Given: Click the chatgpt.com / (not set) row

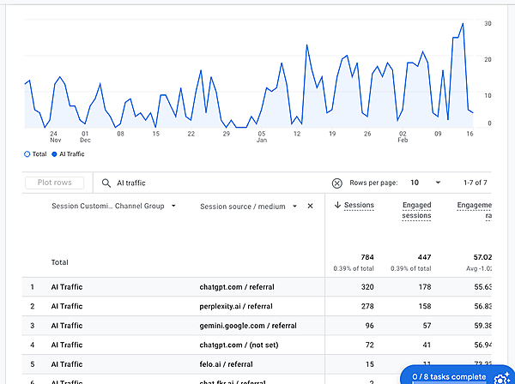Looking at the screenshot, I should (236, 345).
